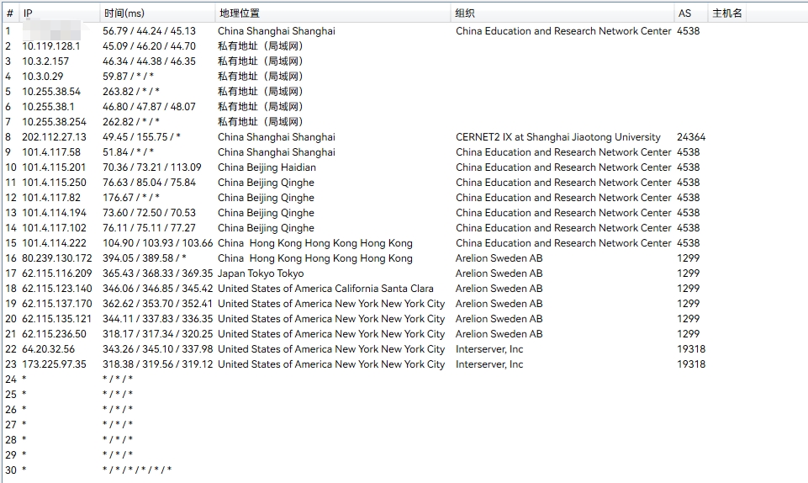Click the CERNET2 IX at Shanghai Jiaotong University cell

pyautogui.click(x=557, y=137)
